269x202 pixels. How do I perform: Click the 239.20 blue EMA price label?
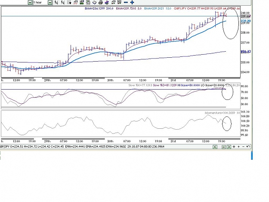[246, 21]
